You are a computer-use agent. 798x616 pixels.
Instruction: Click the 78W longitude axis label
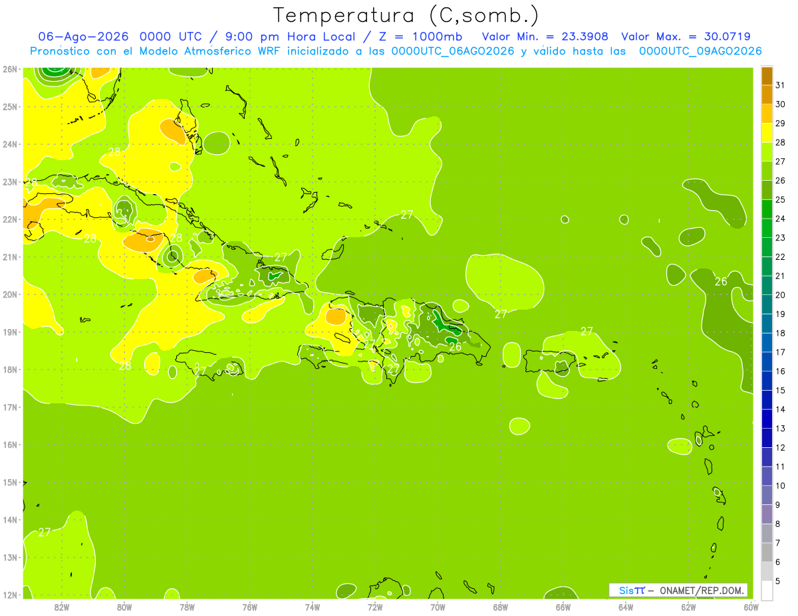click(x=187, y=607)
